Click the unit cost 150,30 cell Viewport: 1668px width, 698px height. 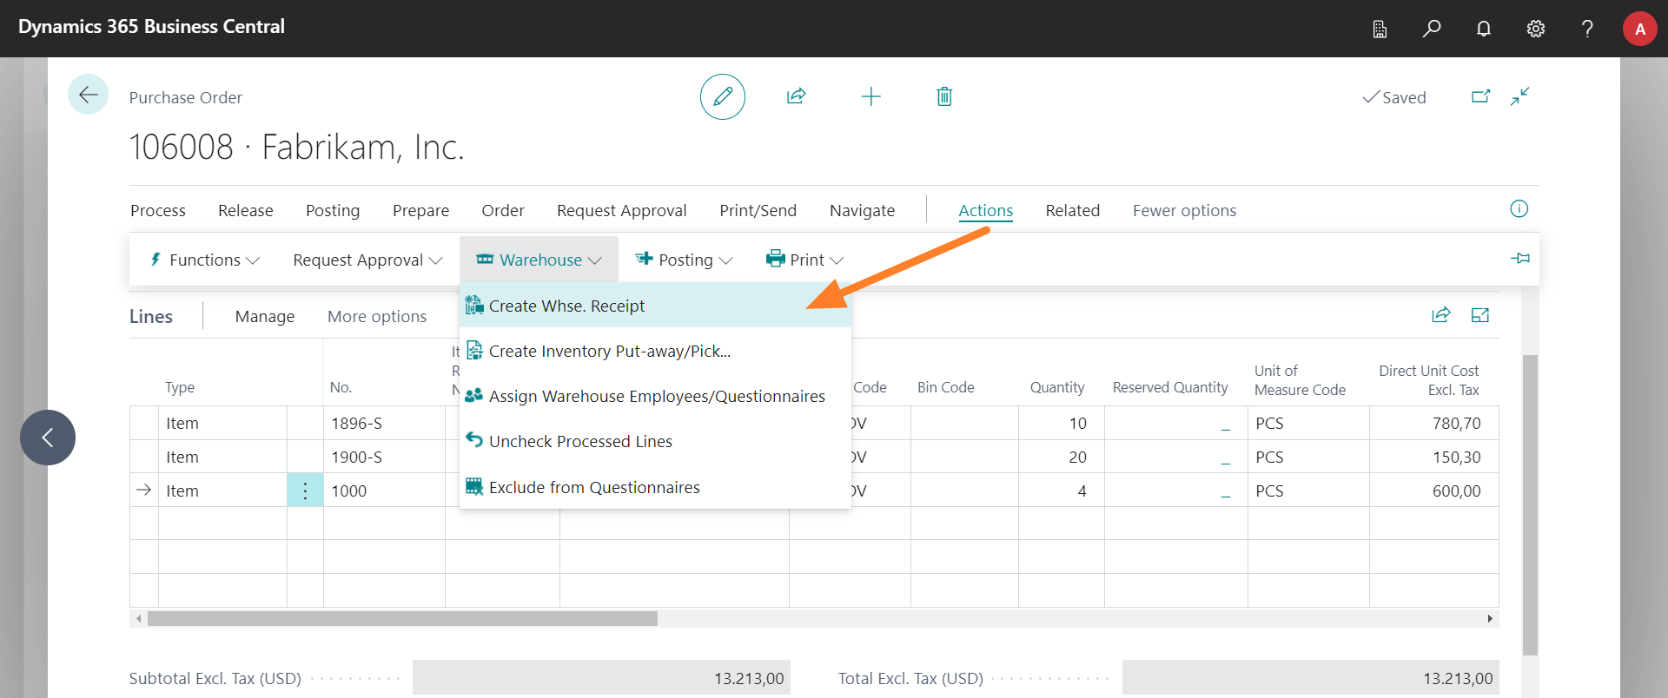click(1434, 457)
